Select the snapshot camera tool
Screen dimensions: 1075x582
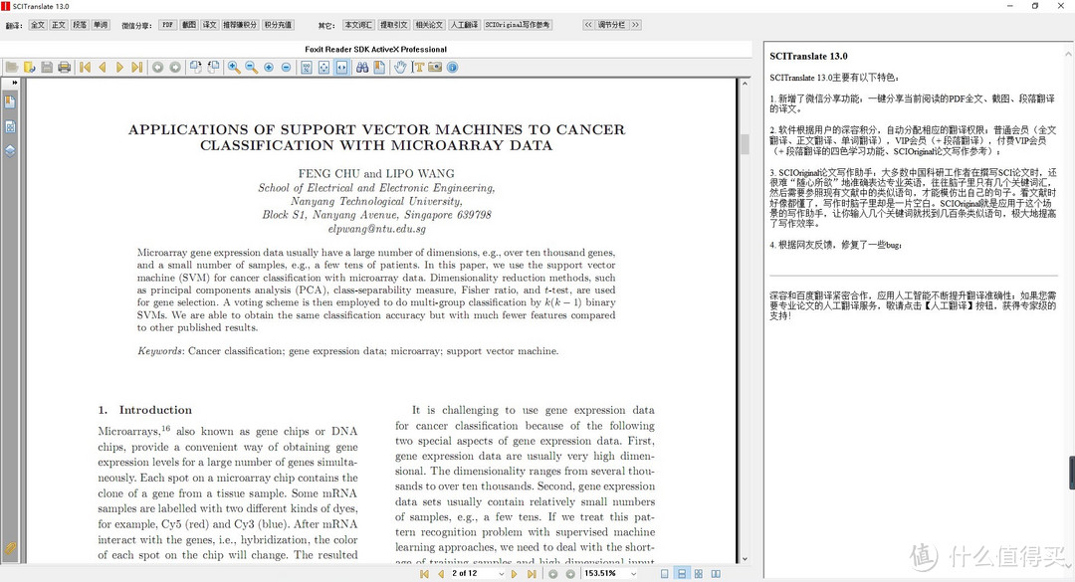pyautogui.click(x=435, y=68)
